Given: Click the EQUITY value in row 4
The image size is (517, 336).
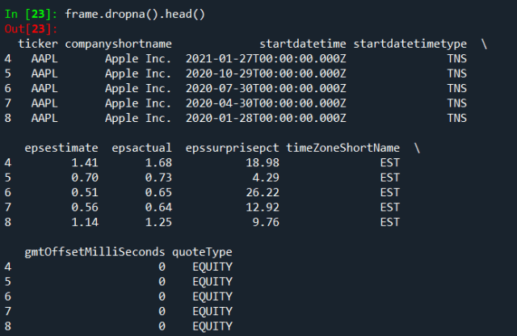Looking at the screenshot, I should [212, 267].
